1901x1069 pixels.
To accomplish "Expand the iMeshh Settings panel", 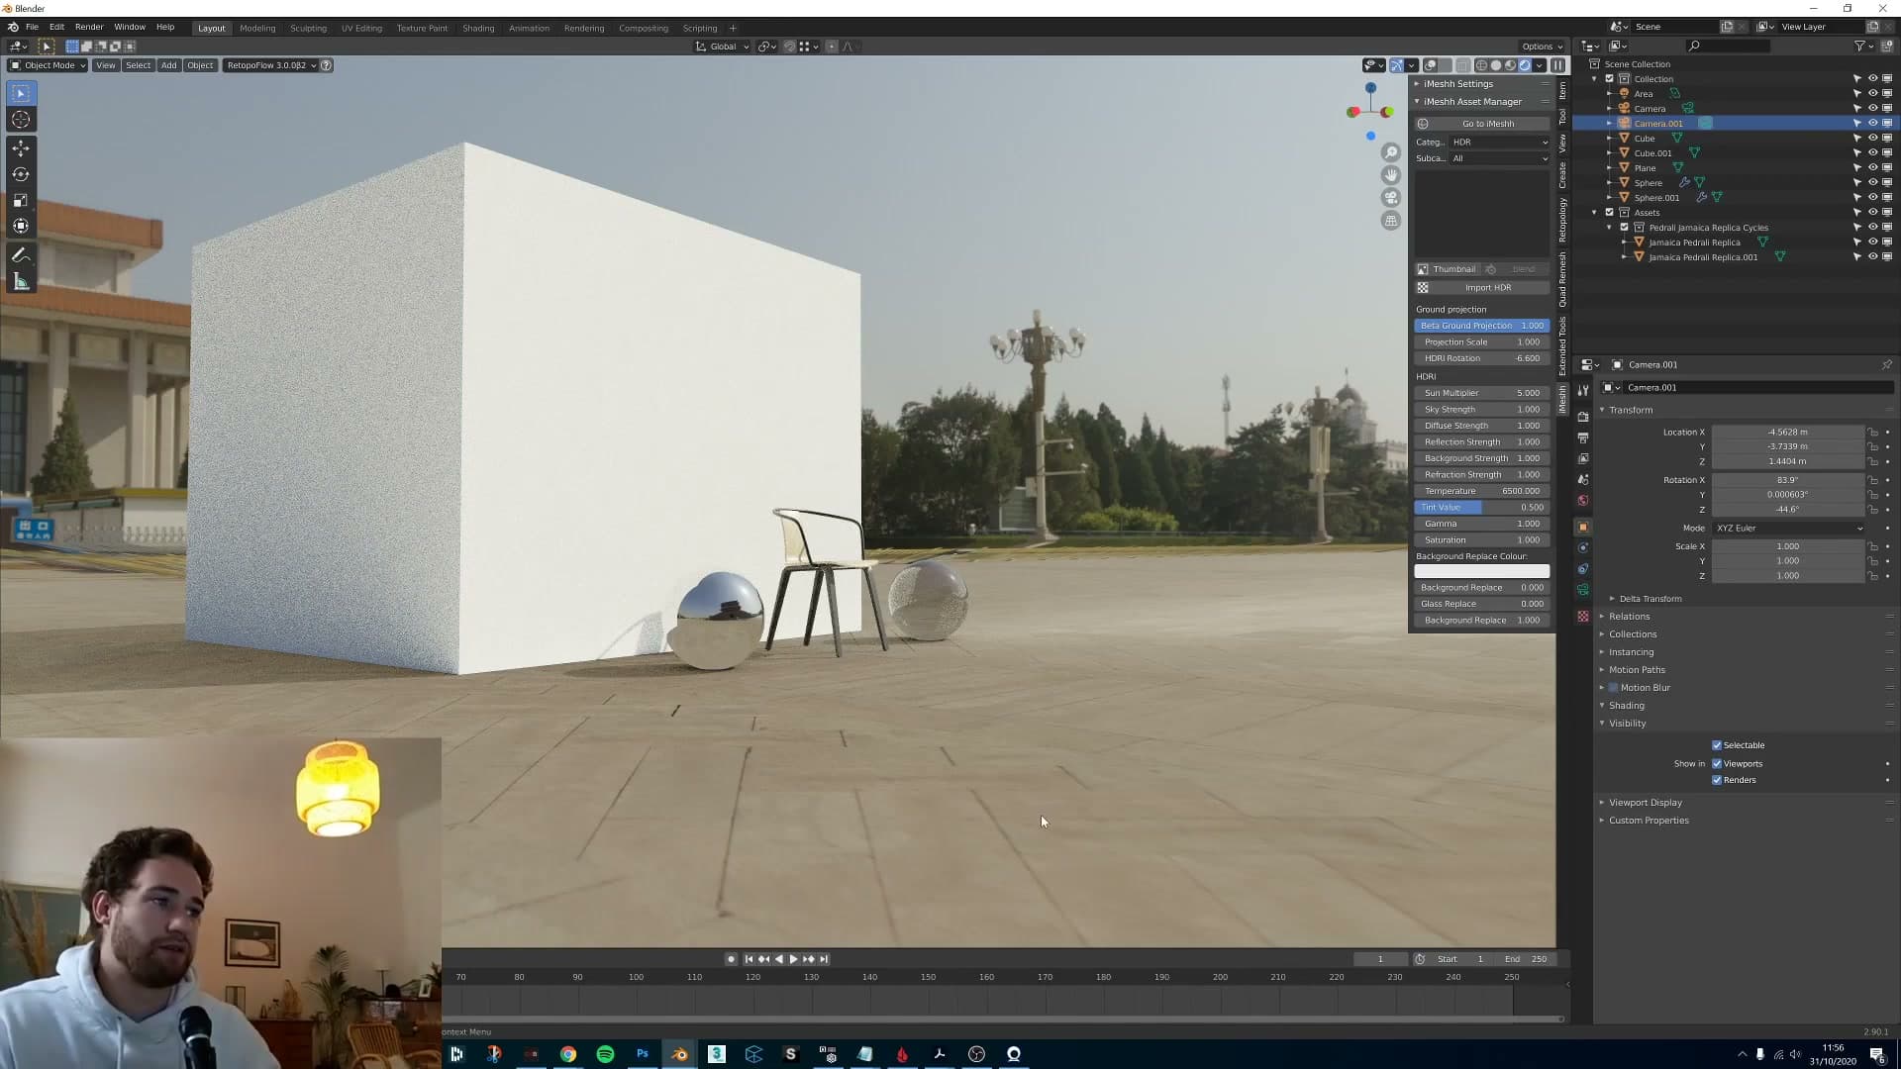I will [x=1457, y=84].
